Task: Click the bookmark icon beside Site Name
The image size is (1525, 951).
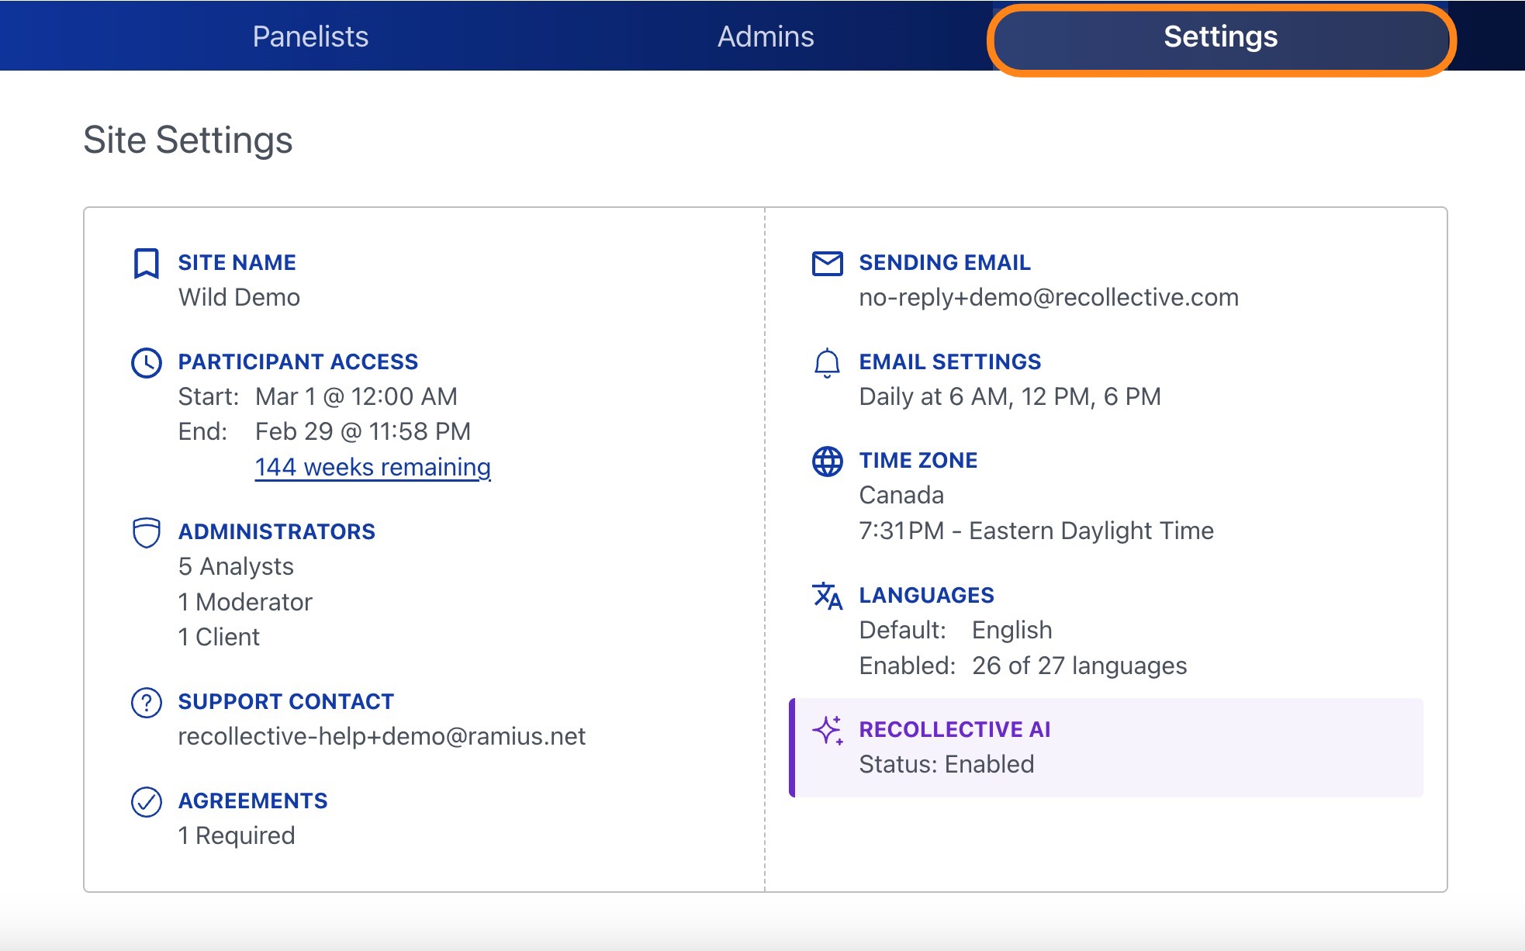Action: point(146,263)
